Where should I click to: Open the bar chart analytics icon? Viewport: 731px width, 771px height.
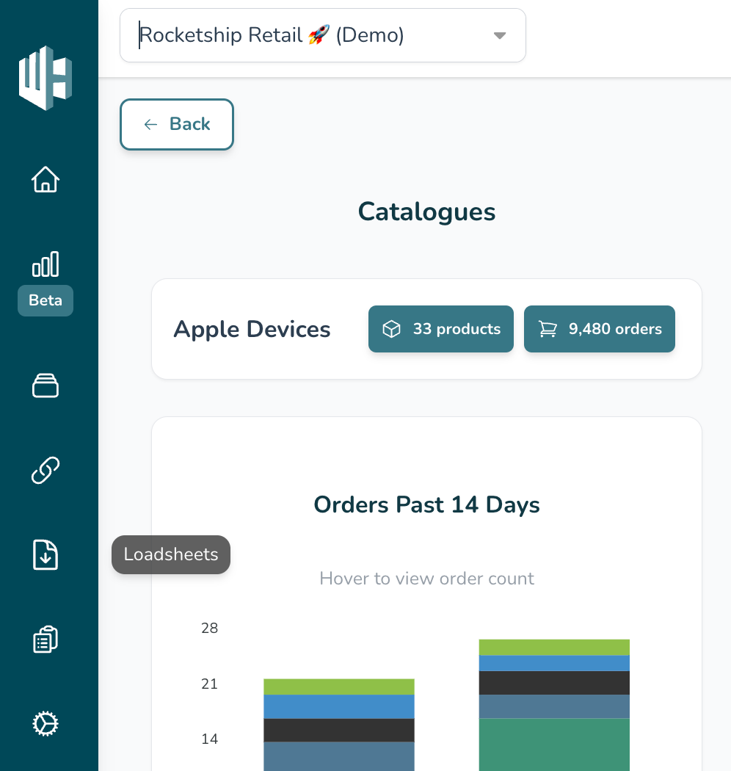[46, 264]
